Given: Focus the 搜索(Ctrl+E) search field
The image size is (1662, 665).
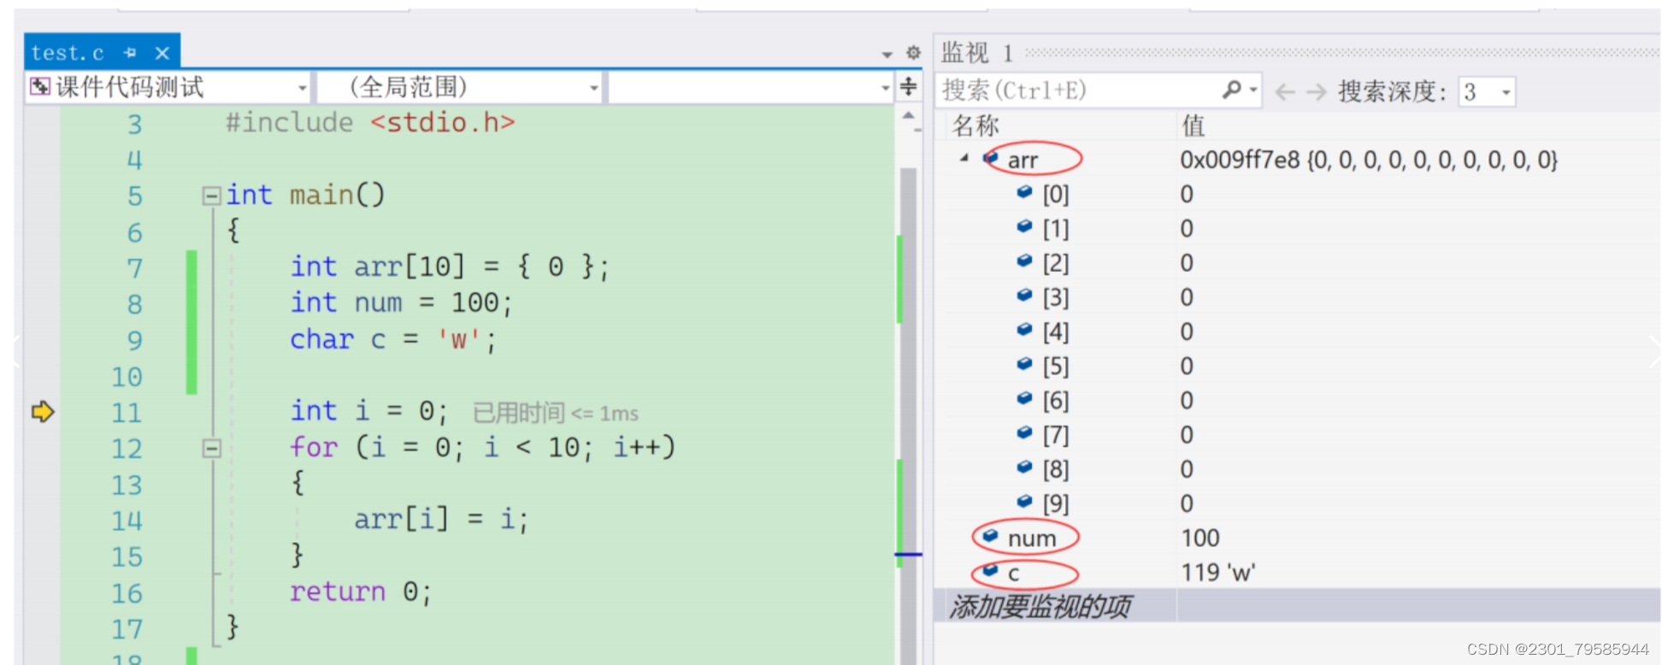Looking at the screenshot, I should click(1077, 90).
